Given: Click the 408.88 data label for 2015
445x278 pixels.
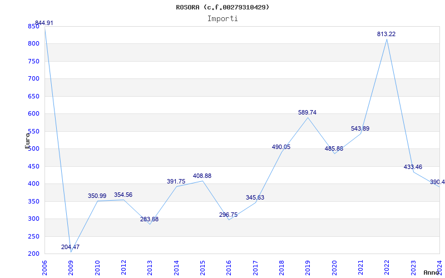Looking at the screenshot, I should [x=202, y=176].
